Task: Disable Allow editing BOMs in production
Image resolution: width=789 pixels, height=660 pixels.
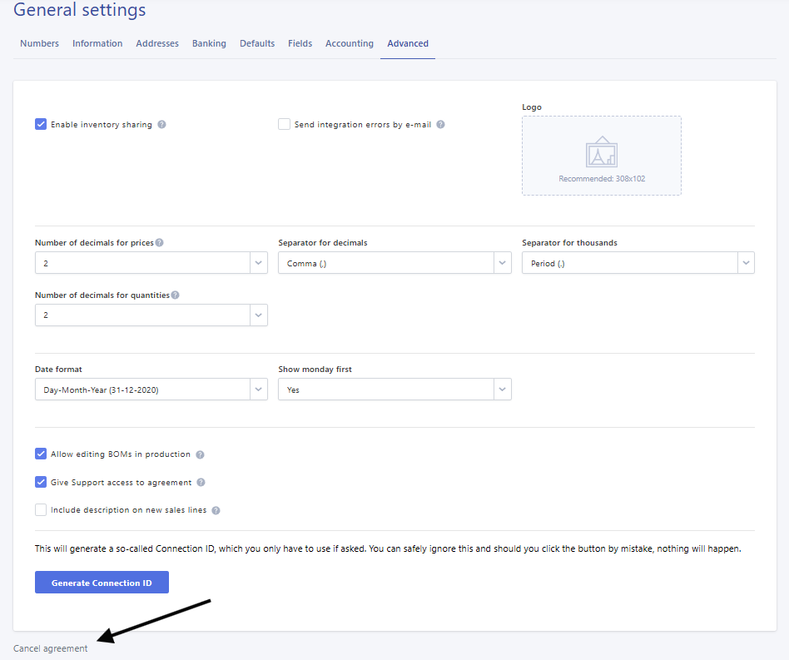Action: pyautogui.click(x=41, y=454)
